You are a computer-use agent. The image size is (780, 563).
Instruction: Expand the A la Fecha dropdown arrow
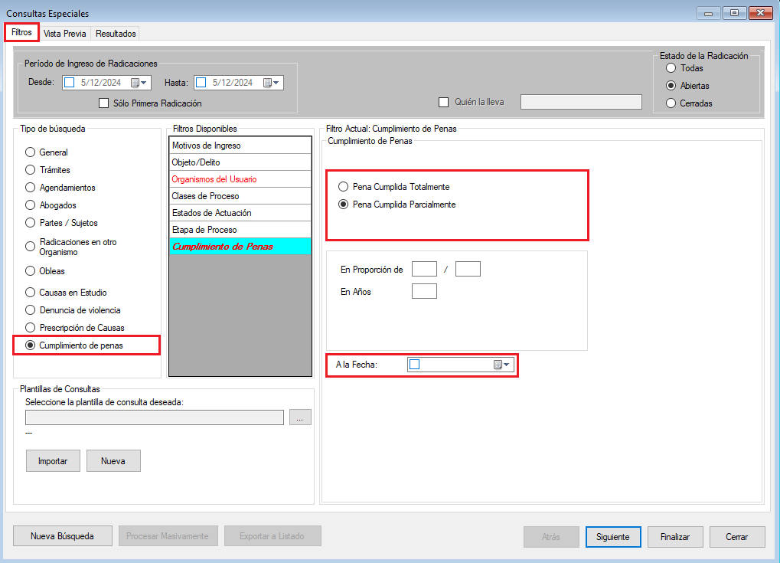(x=507, y=365)
